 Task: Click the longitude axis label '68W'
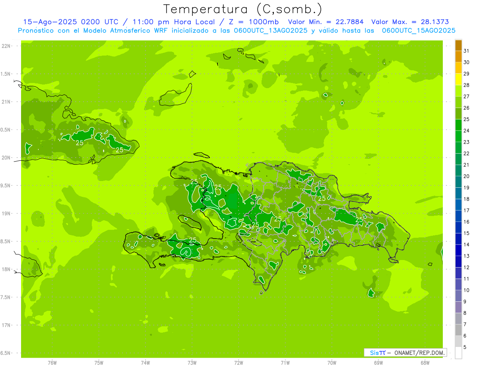click(425, 363)
